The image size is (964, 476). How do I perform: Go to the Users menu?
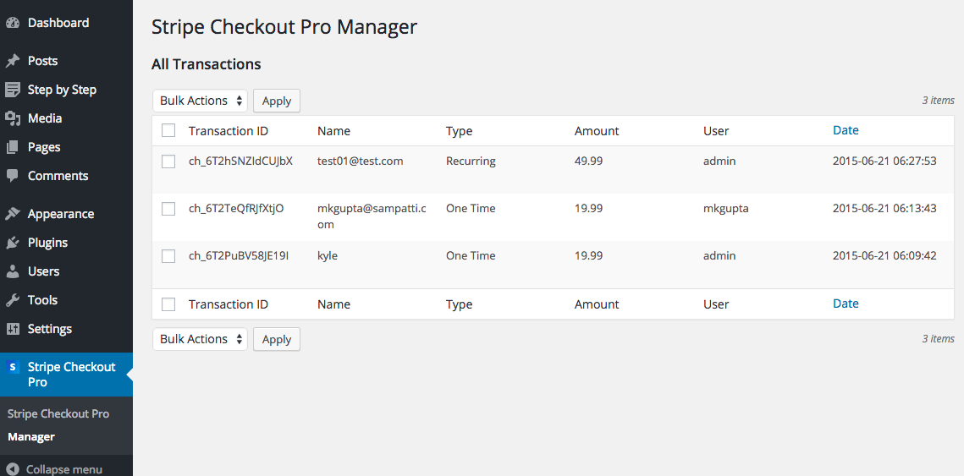(x=43, y=271)
